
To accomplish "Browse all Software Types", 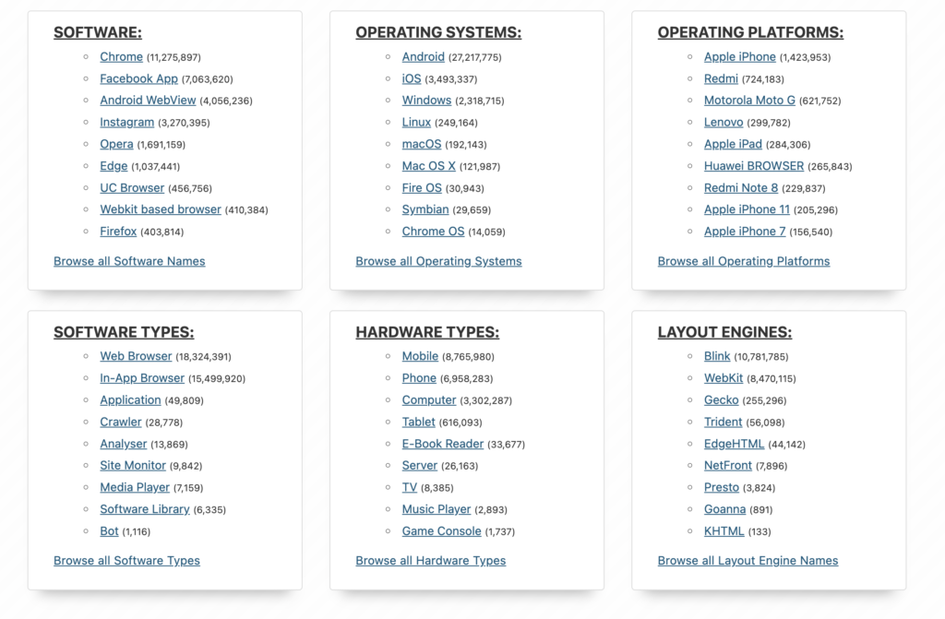I will coord(126,561).
